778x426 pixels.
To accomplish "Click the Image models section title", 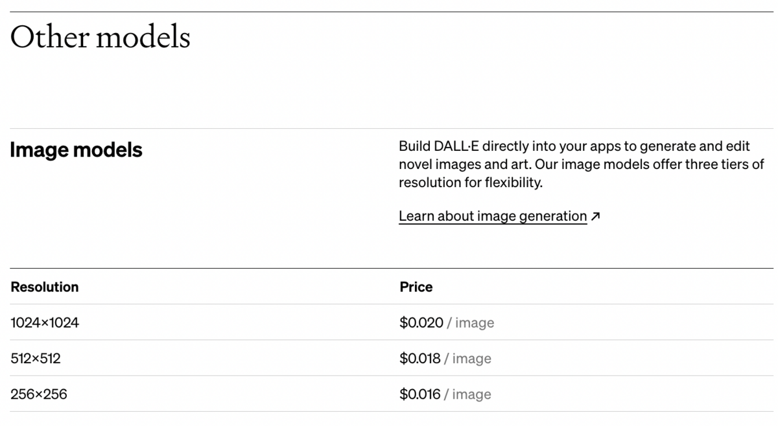I will pyautogui.click(x=76, y=150).
